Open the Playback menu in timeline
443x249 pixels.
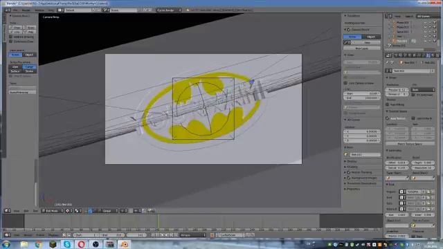[53, 235]
